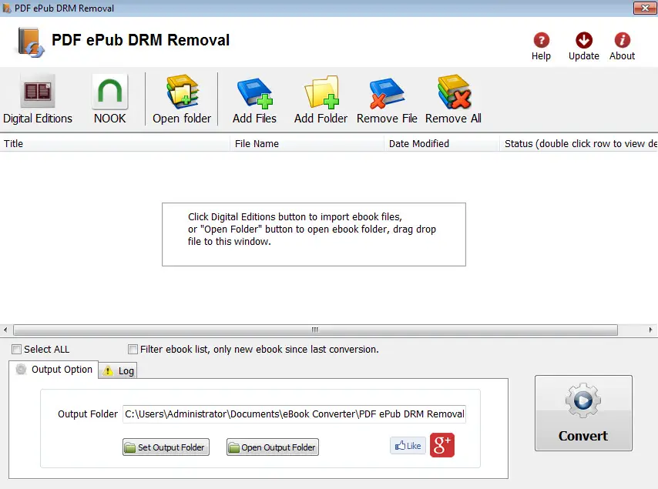Screen dimensions: 658x489
Task: Click the Set Output Folder button
Action: click(x=166, y=447)
